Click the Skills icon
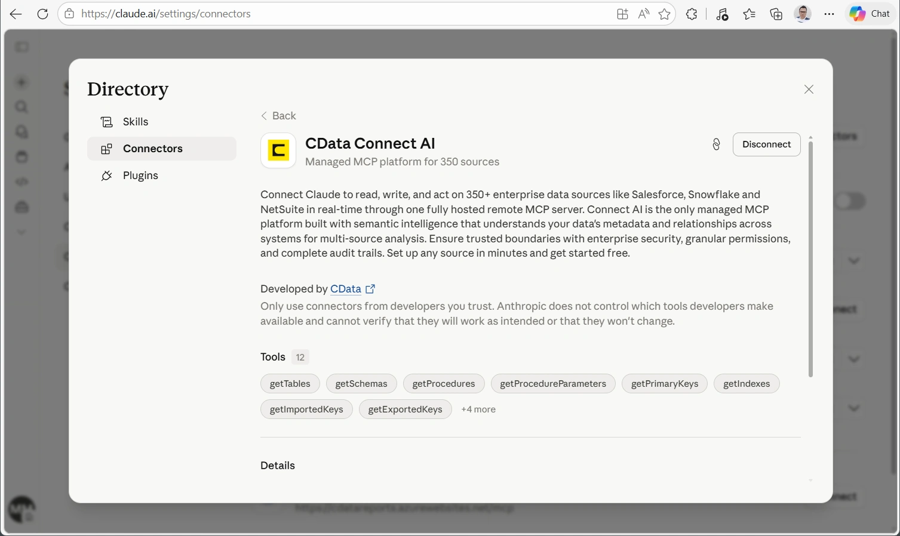Viewport: 900px width, 536px height. (106, 122)
